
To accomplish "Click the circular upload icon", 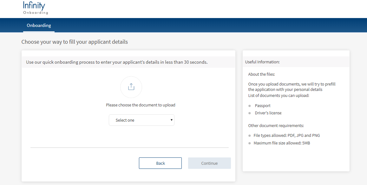I will pos(131,87).
